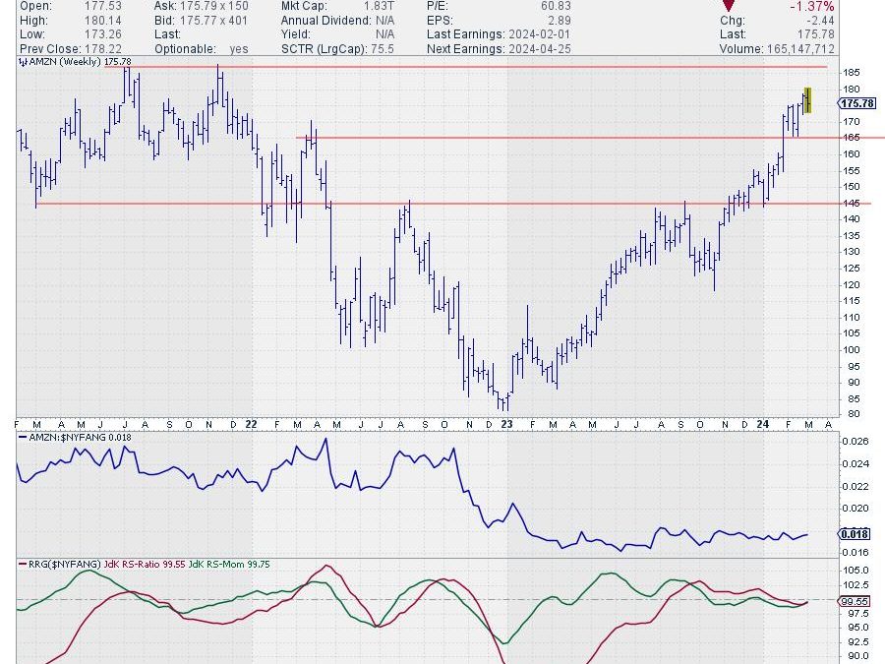Image resolution: width=885 pixels, height=664 pixels.
Task: Click Last Earnings date 2024-02-01
Action: click(540, 34)
